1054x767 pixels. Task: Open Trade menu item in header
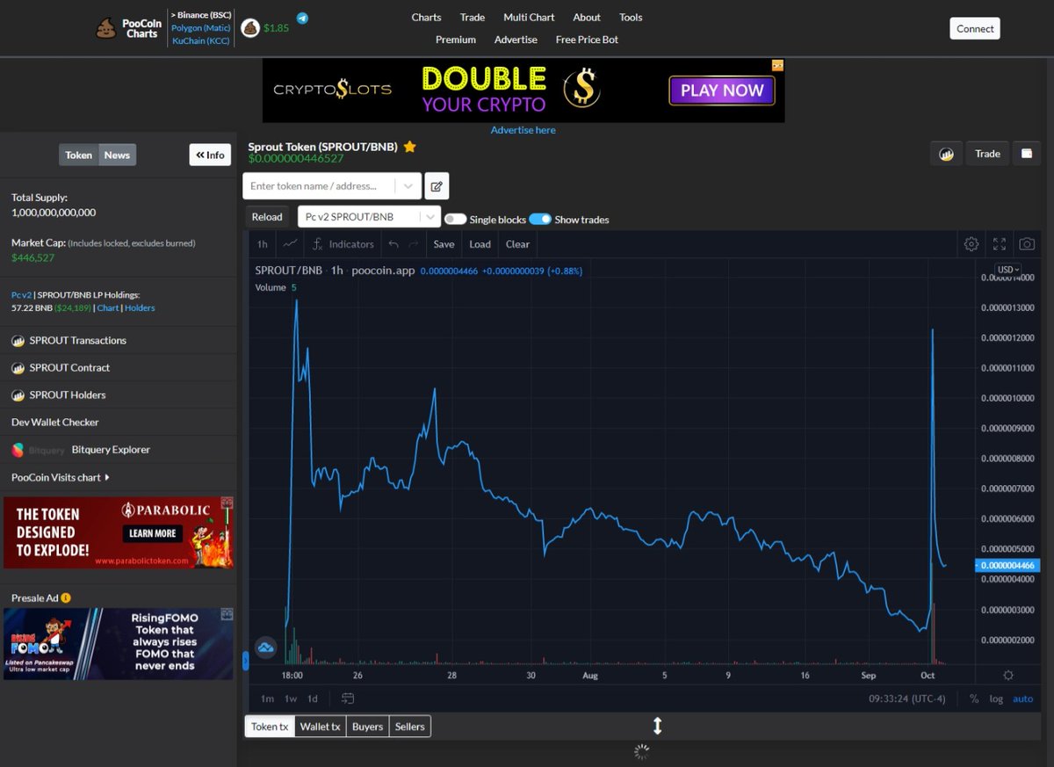(x=473, y=18)
